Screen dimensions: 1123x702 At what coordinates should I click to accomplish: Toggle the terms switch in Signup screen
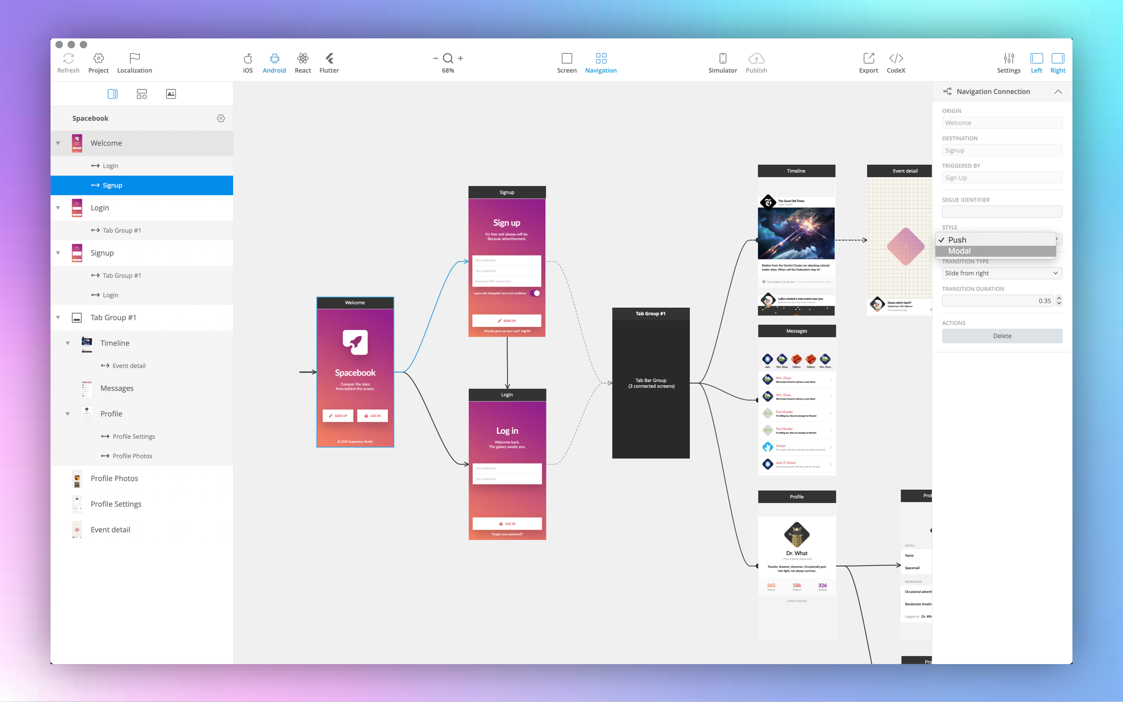pos(535,293)
